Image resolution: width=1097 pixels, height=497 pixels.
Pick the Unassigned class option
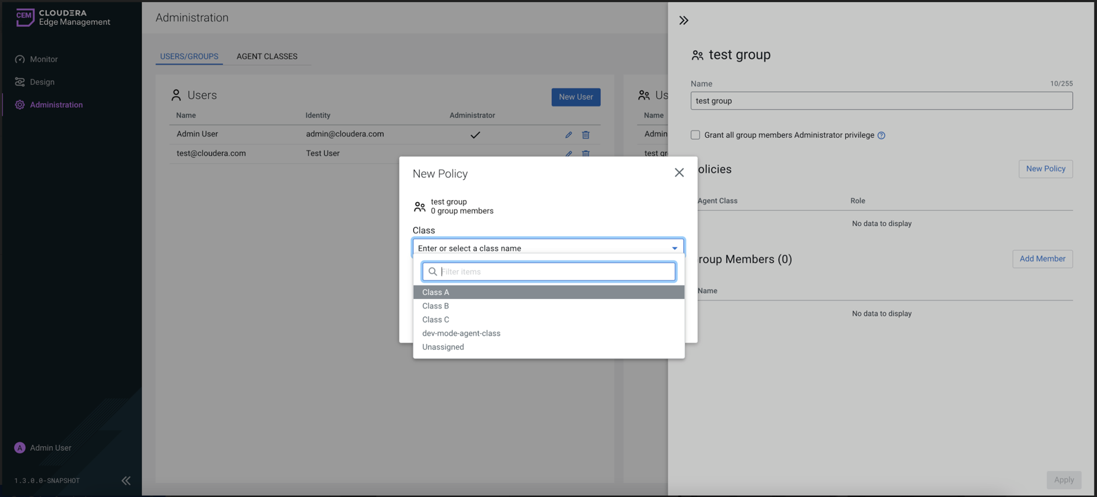[x=443, y=347]
